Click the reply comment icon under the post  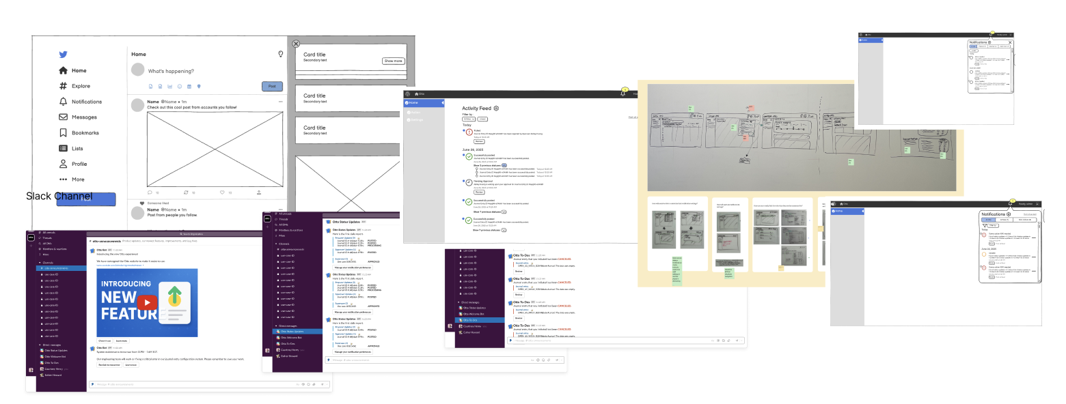point(150,192)
